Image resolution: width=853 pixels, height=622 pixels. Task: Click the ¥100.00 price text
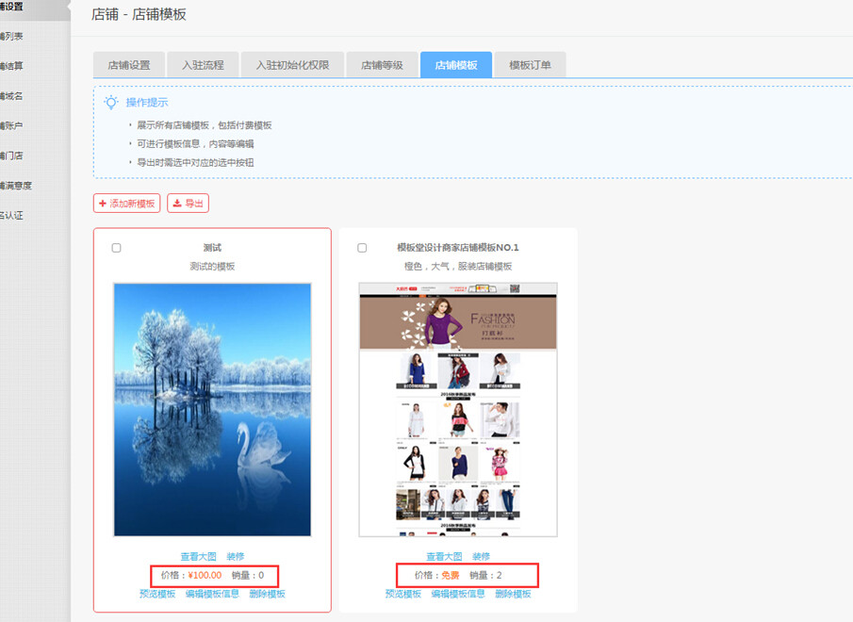tap(205, 575)
